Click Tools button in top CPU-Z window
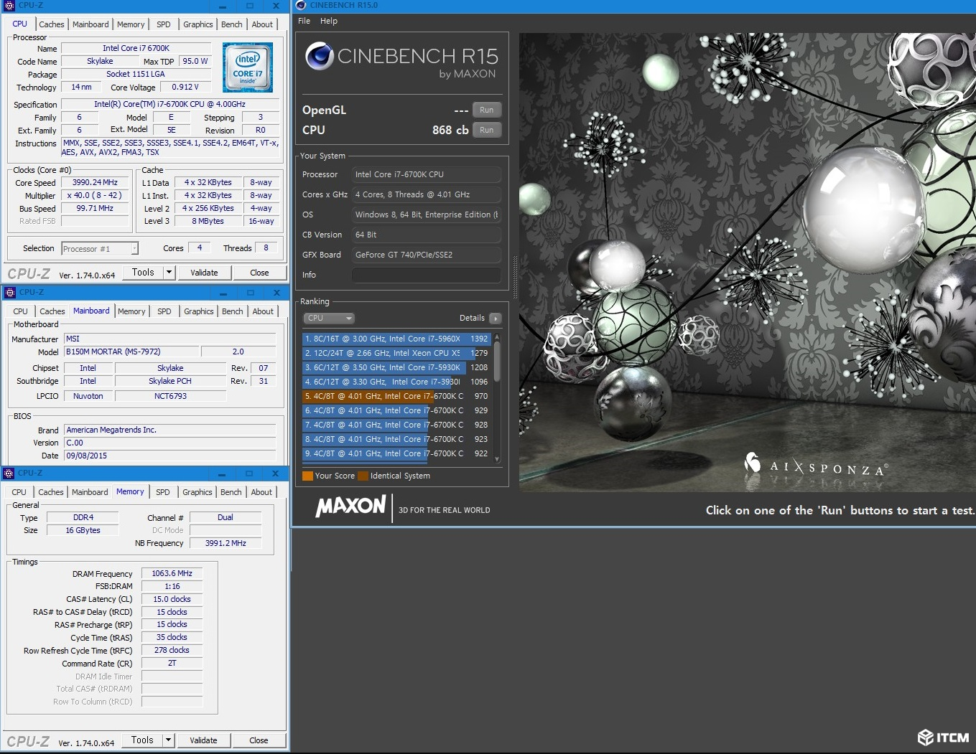This screenshot has height=754, width=976. click(x=143, y=273)
